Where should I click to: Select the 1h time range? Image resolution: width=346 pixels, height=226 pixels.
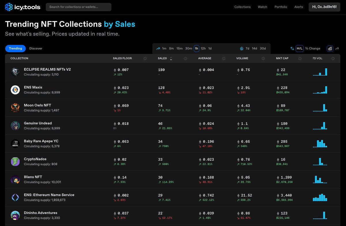(x=196, y=49)
